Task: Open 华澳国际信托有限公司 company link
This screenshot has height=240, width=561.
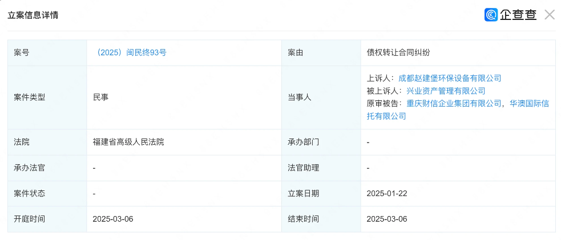Action: 529,103
